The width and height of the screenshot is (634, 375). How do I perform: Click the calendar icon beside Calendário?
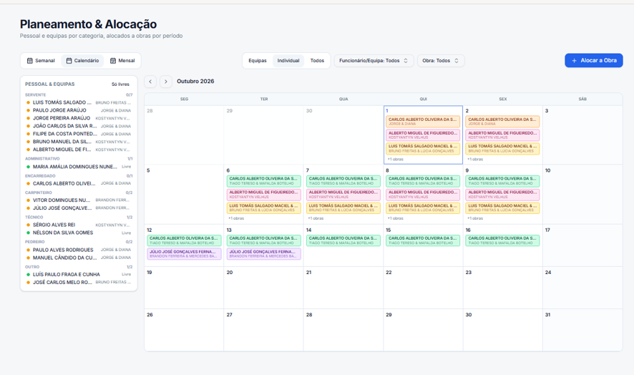tap(69, 61)
